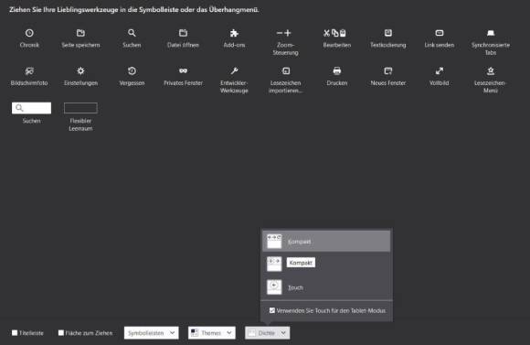Image resolution: width=530 pixels, height=345 pixels.
Task: Click the Add-ons puzzle piece icon
Action: pyautogui.click(x=234, y=33)
